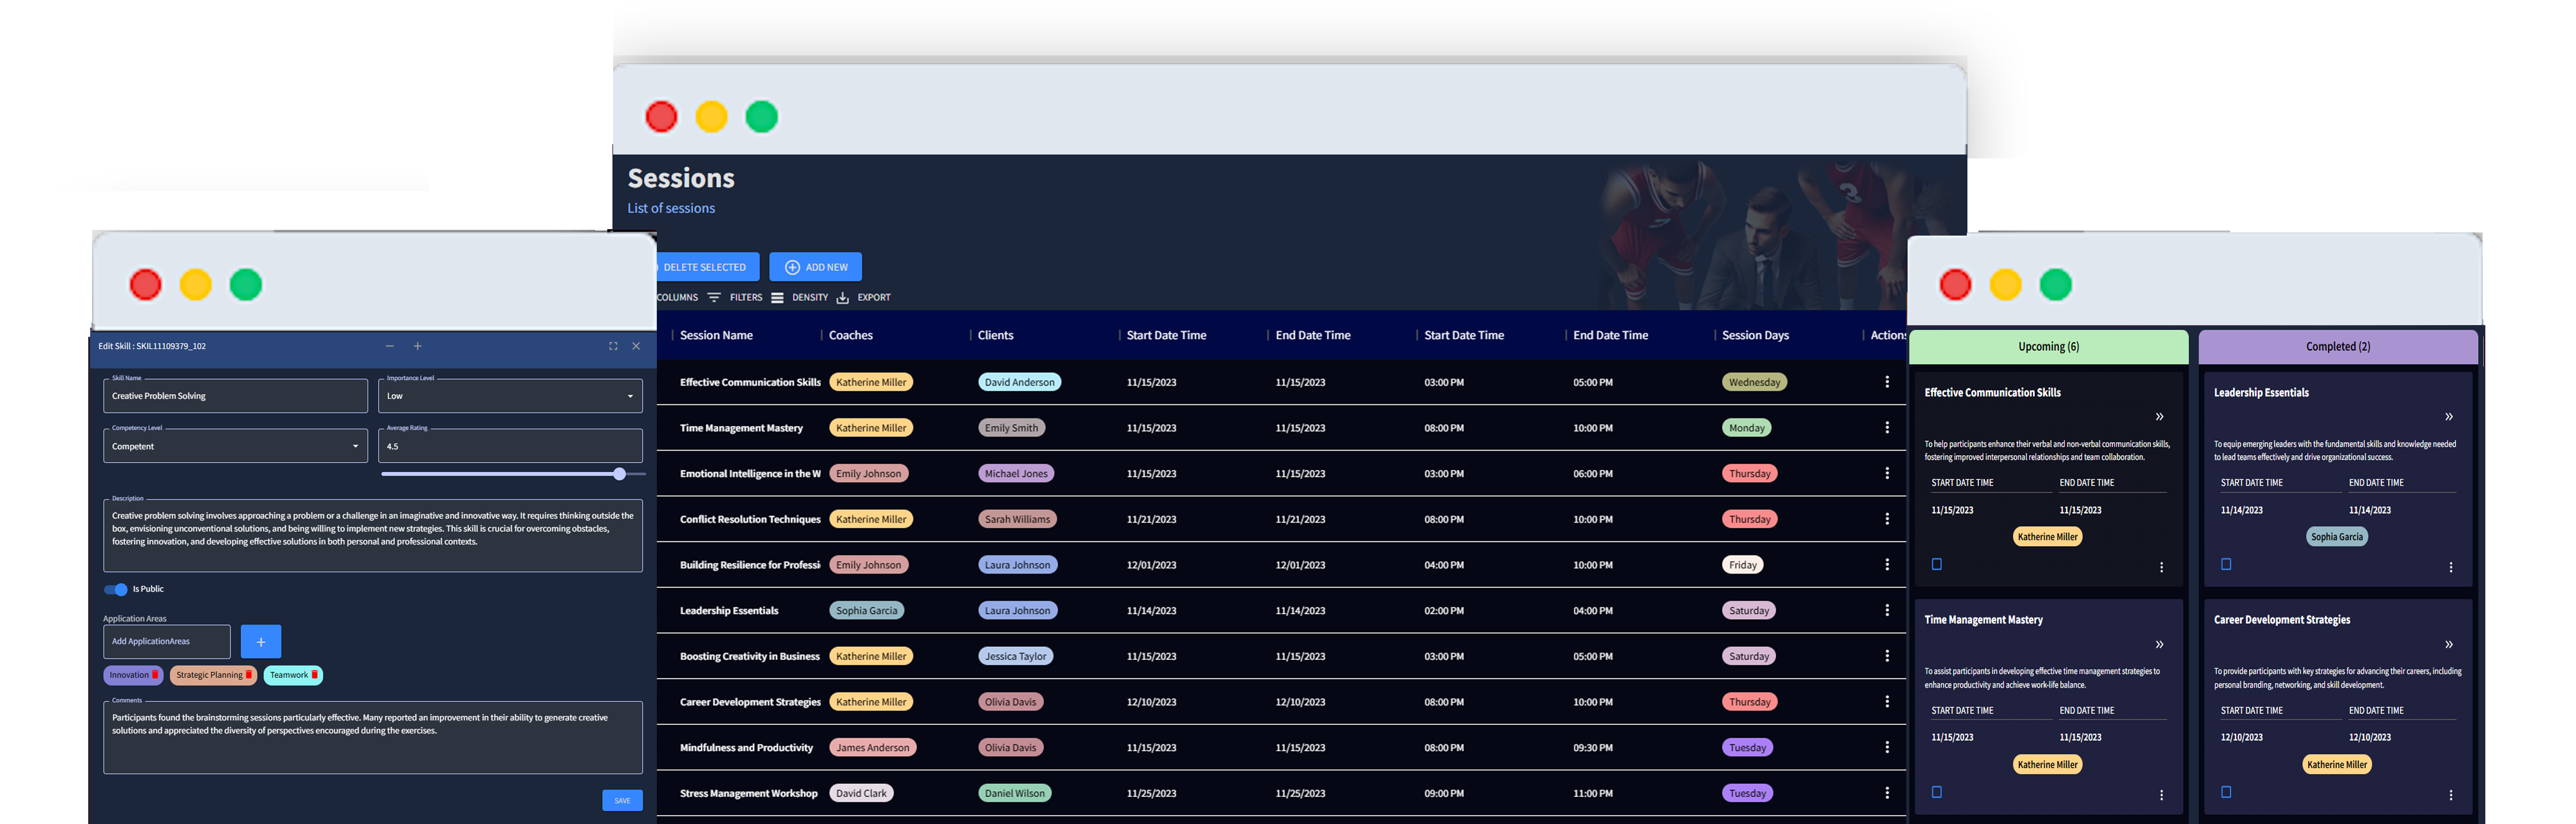
Task: Expand the Time Management Mastery card details
Action: (2159, 644)
